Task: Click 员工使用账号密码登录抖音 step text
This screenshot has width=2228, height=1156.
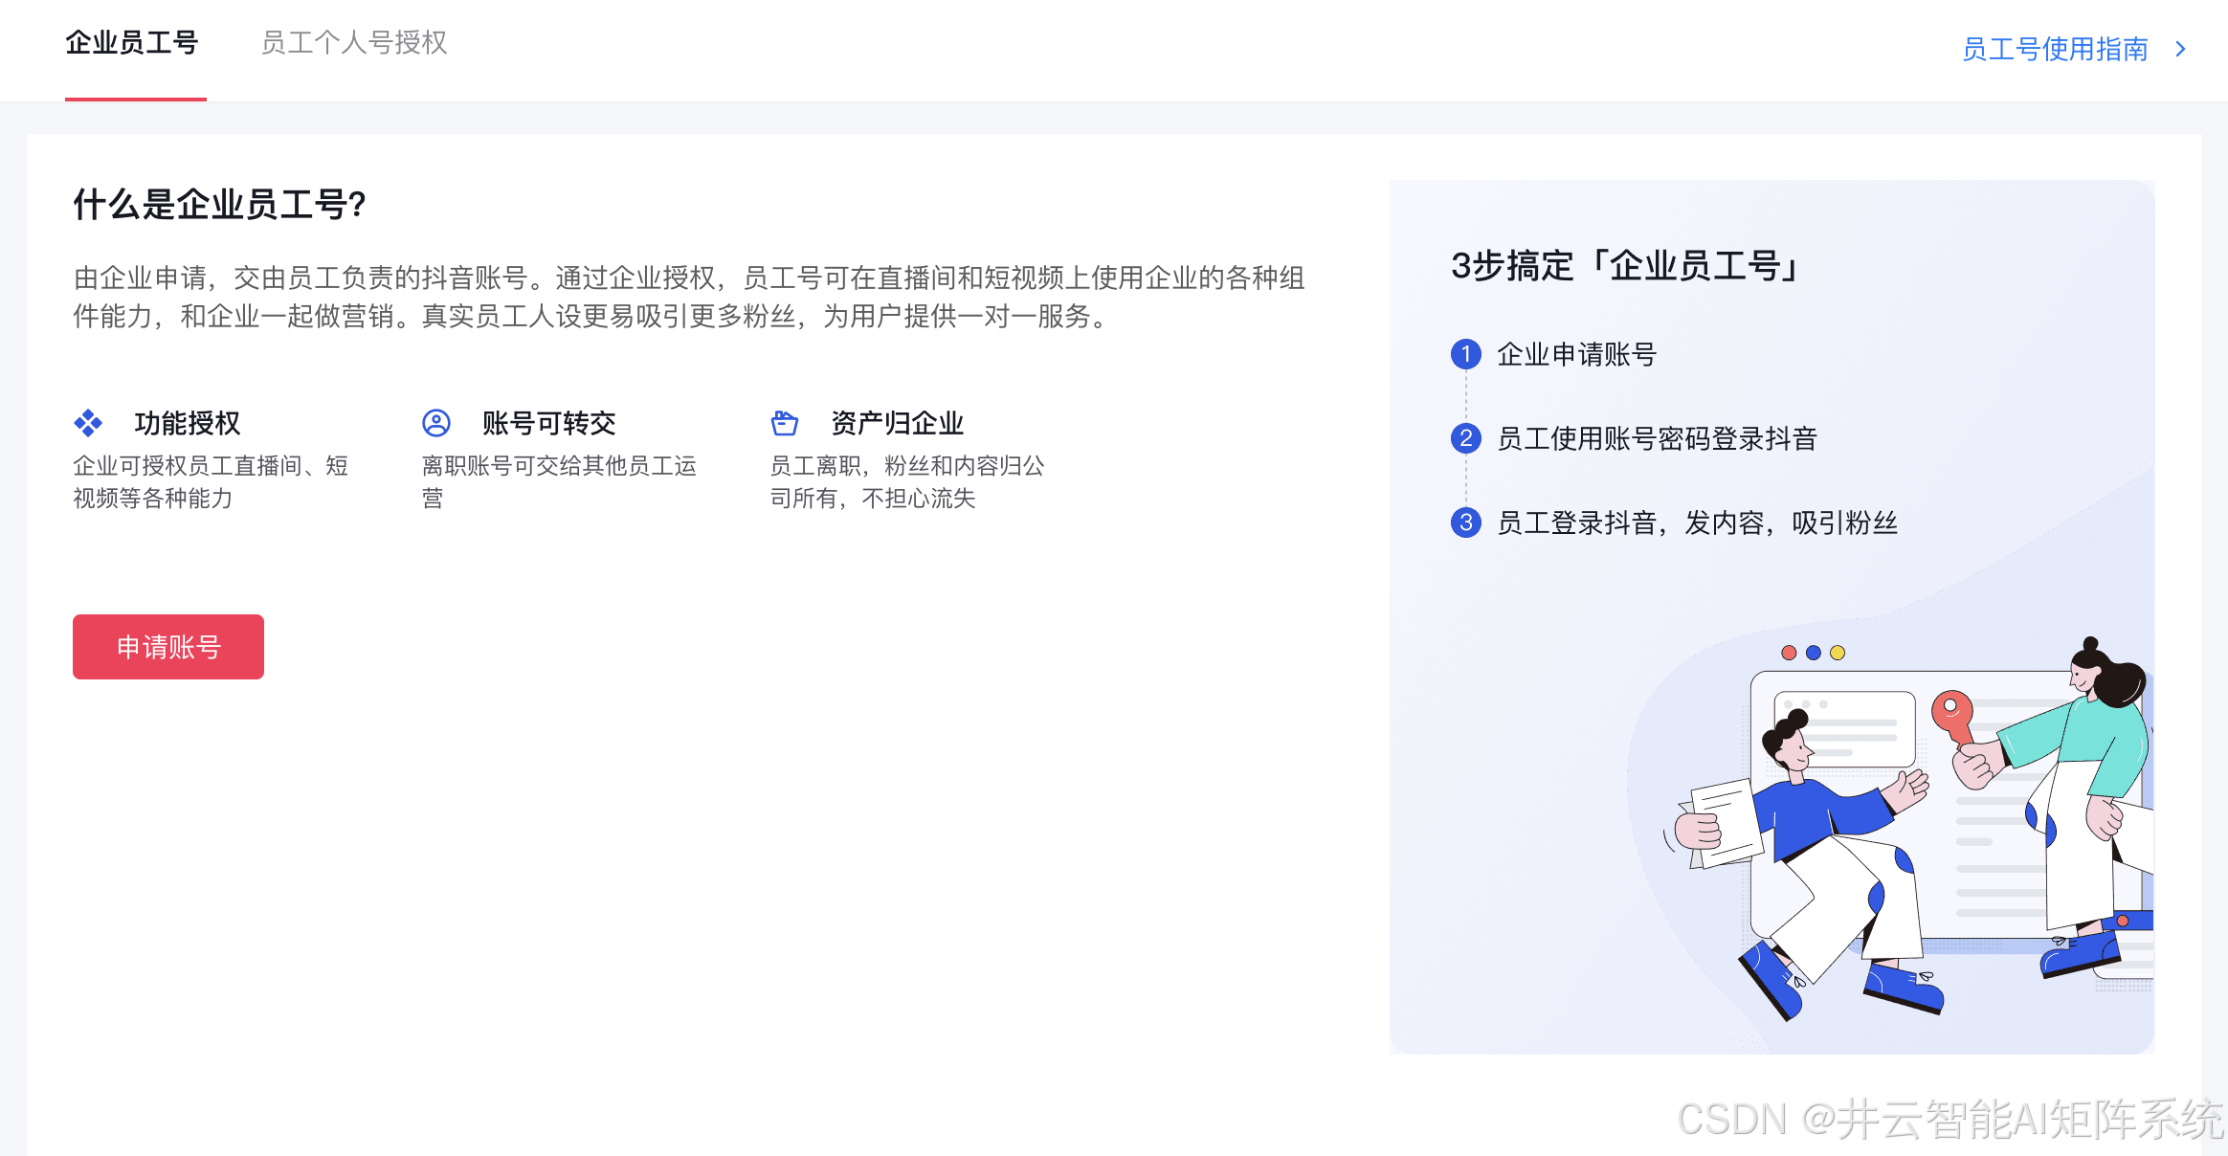Action: point(1657,438)
